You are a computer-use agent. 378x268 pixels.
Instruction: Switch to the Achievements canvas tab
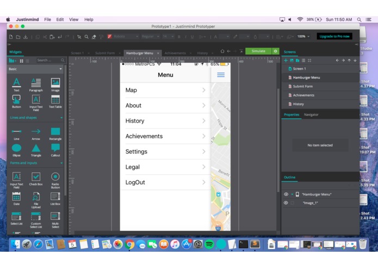[175, 53]
